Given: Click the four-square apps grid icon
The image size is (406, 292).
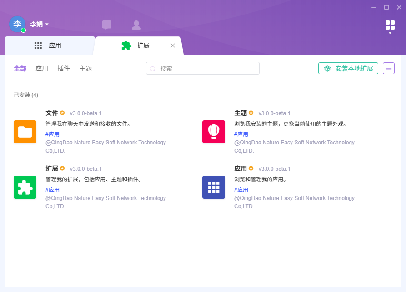Looking at the screenshot, I should pos(390,25).
